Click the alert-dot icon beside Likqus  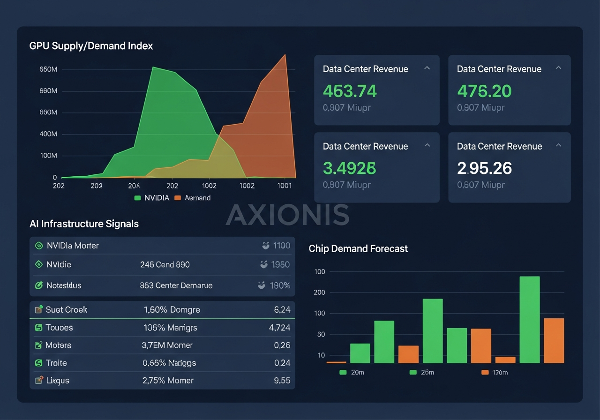click(38, 381)
